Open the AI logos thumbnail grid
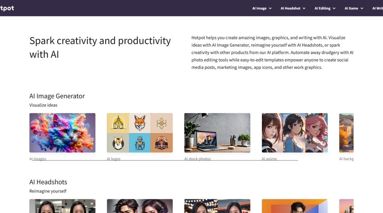The height and width of the screenshot is (213, 383). click(140, 133)
